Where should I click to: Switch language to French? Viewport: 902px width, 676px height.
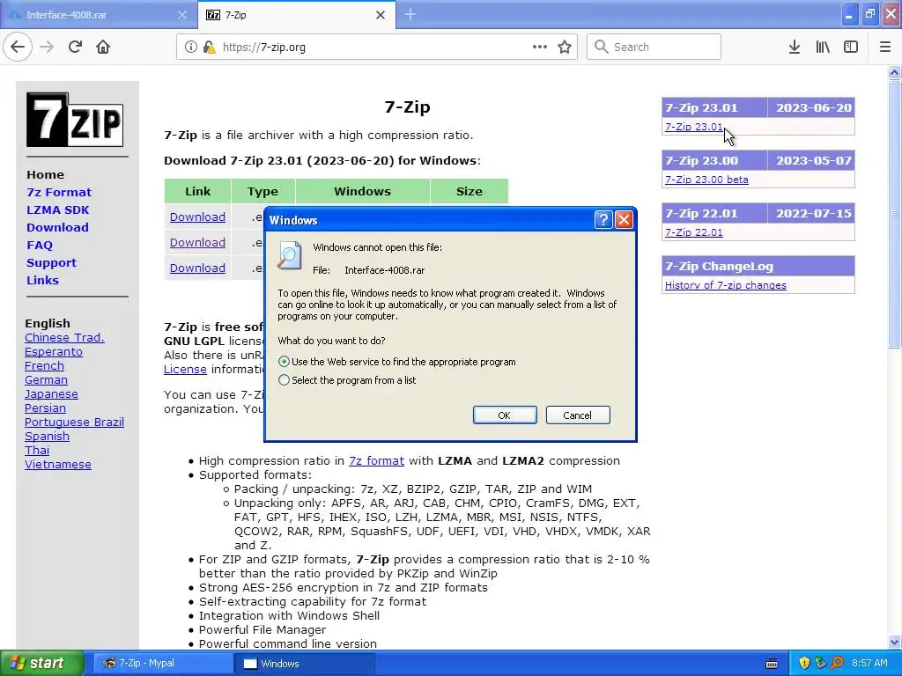click(x=44, y=365)
